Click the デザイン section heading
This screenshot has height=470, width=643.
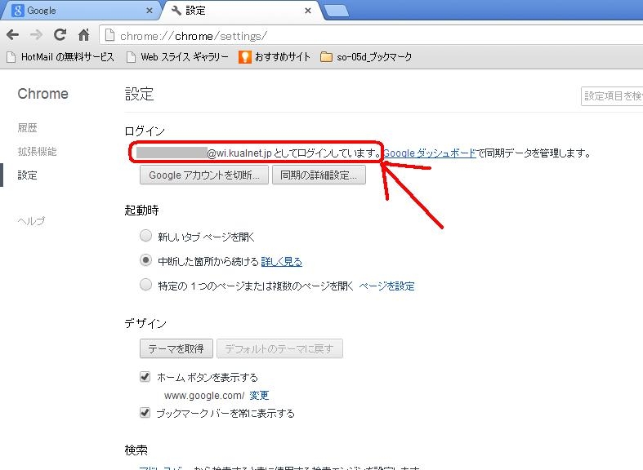145,323
